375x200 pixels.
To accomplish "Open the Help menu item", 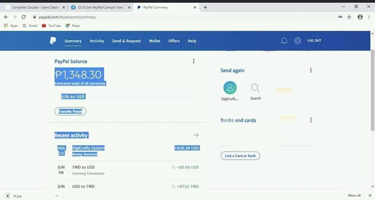I will [192, 41].
